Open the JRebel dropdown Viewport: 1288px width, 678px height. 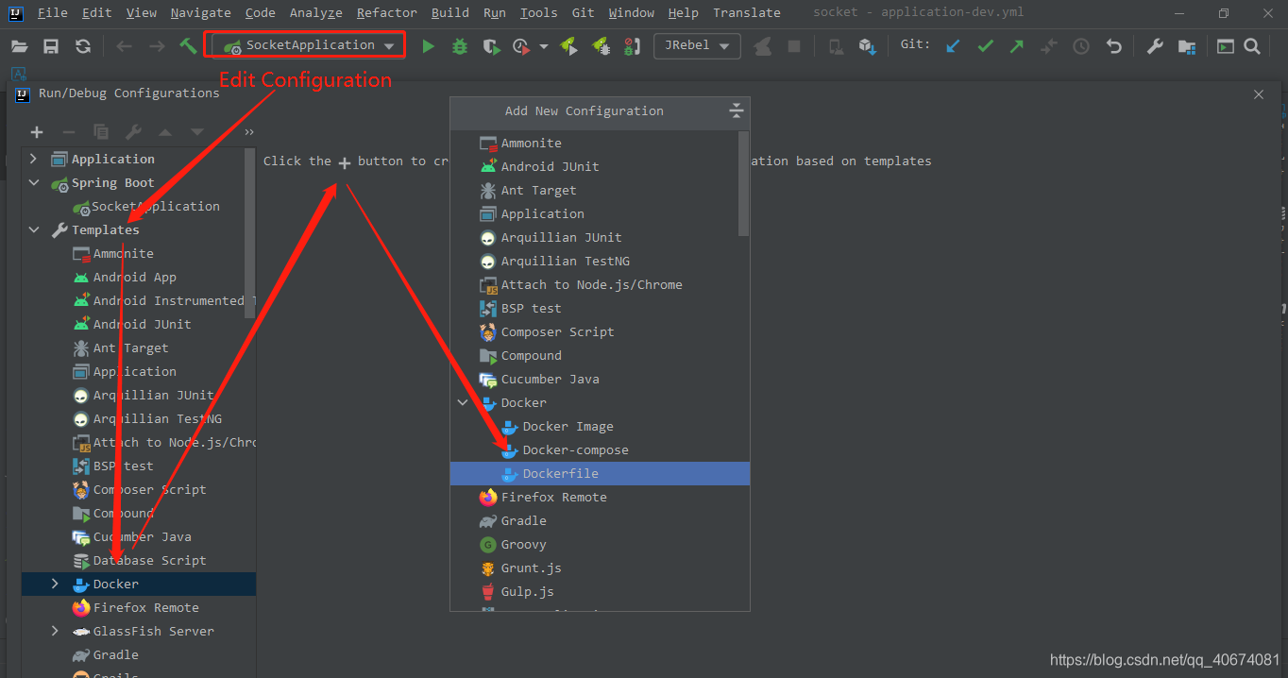(697, 45)
